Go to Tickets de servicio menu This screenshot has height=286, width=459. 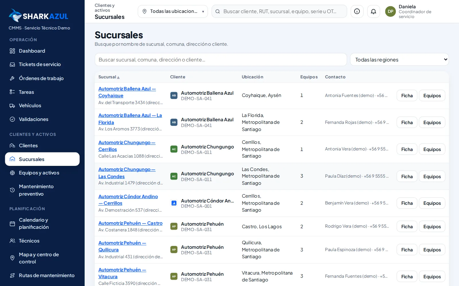point(42,64)
